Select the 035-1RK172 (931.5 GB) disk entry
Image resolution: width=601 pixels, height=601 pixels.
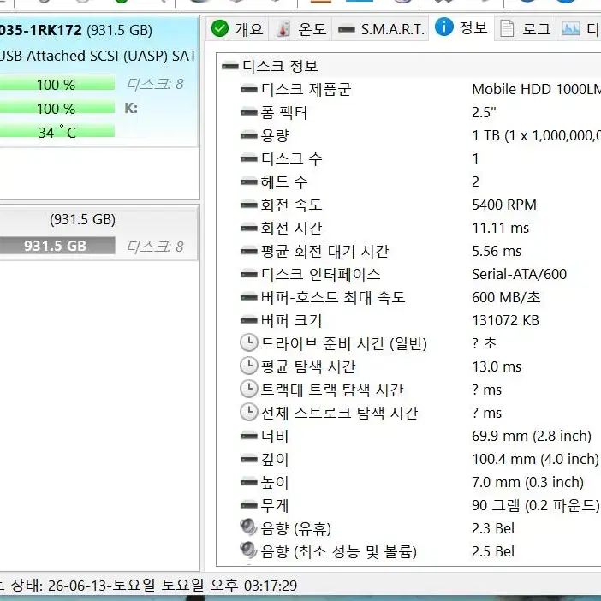coord(76,30)
